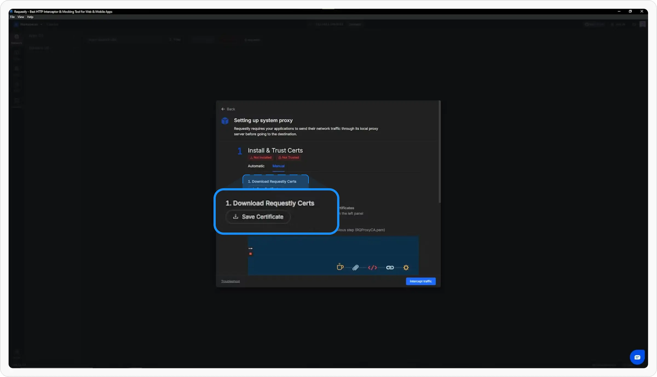657x377 pixels.
Task: Switch to the Automatic tab
Action: tap(256, 166)
